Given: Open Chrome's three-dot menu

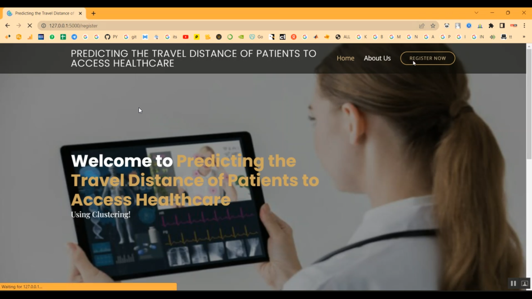Looking at the screenshot, I should 524,26.
